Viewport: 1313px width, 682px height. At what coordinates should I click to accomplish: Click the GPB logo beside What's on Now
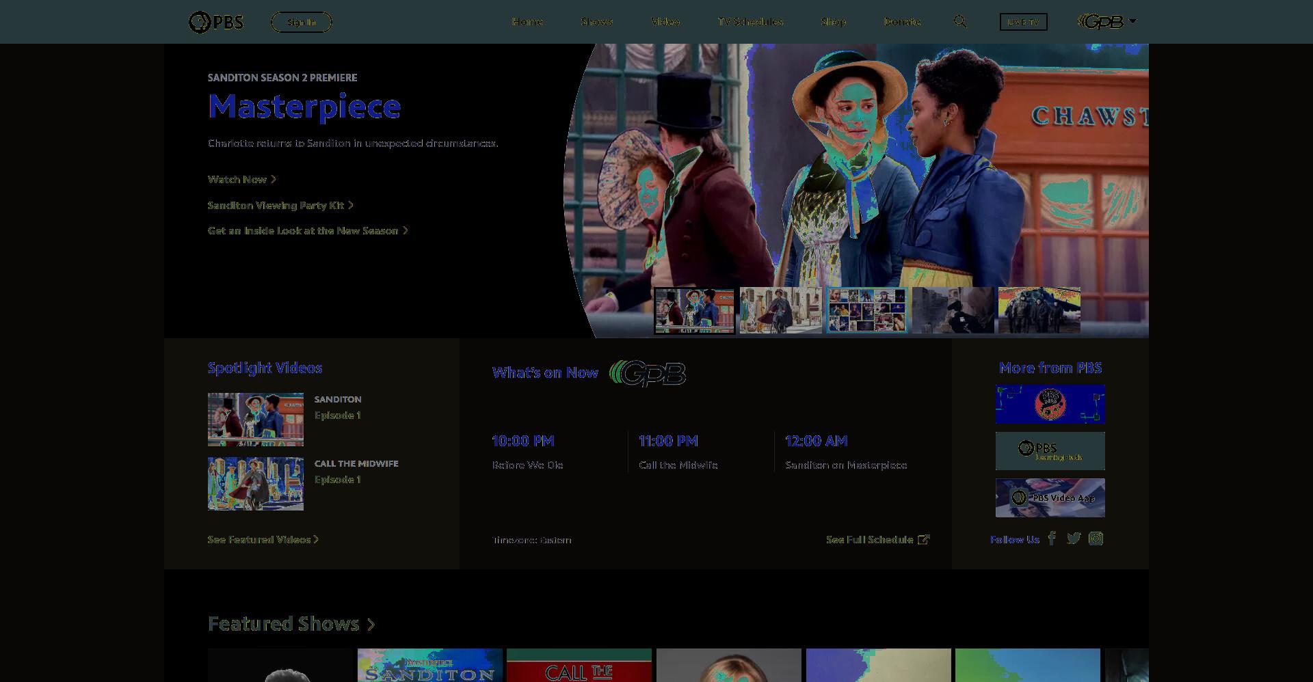point(648,373)
